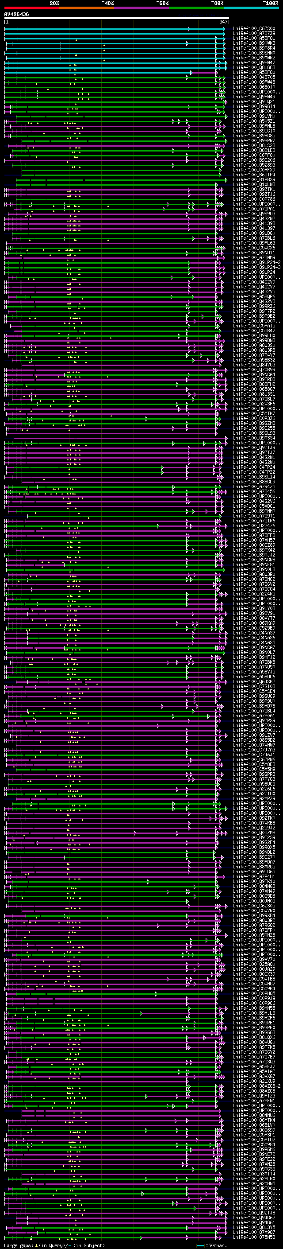
Task: Select the UniRef100_O48705 label
Action: tap(254, 77)
